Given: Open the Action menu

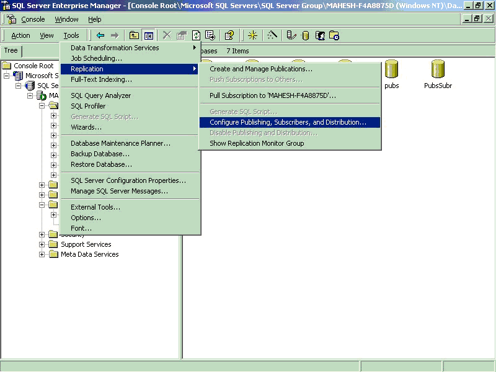Looking at the screenshot, I should pyautogui.click(x=20, y=35).
